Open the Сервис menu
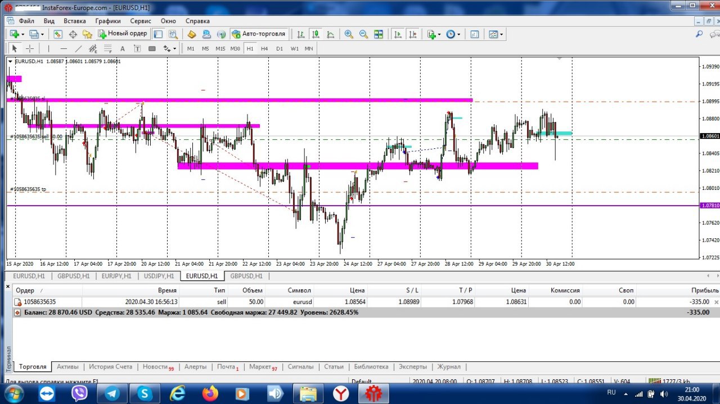 [140, 21]
